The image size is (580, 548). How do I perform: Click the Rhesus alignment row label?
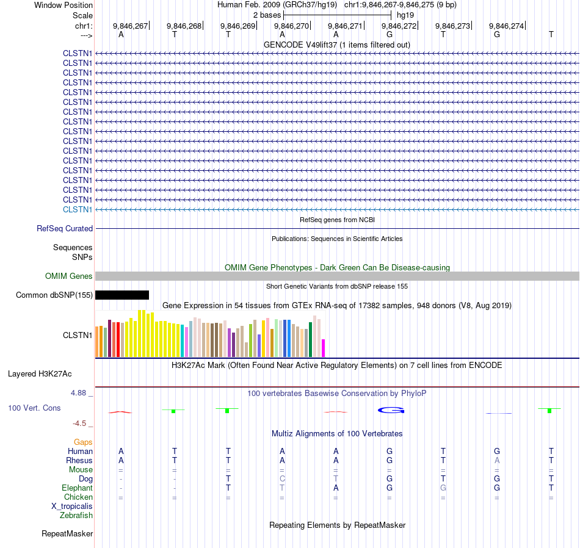(79, 460)
